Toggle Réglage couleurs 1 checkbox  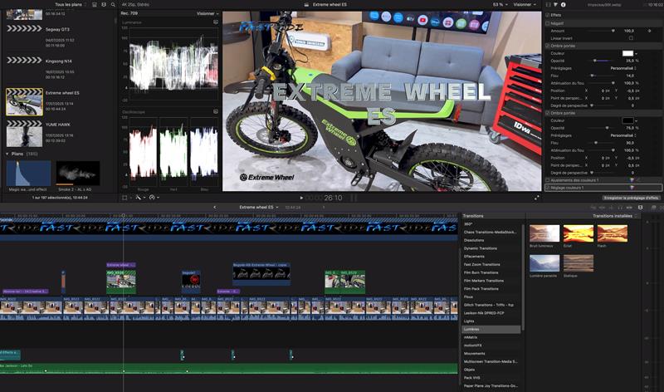click(548, 188)
